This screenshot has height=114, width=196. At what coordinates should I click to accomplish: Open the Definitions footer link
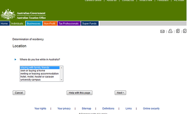coord(108,108)
